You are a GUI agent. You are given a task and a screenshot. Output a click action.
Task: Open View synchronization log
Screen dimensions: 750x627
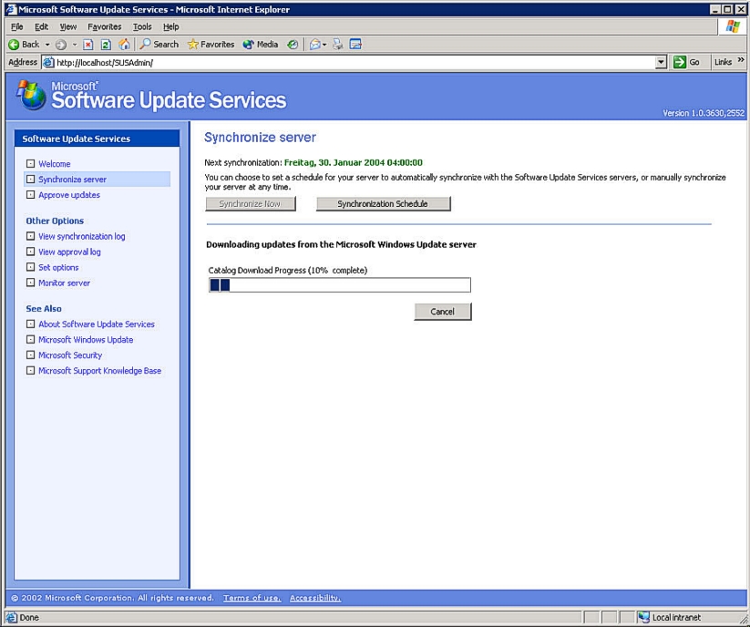click(82, 236)
